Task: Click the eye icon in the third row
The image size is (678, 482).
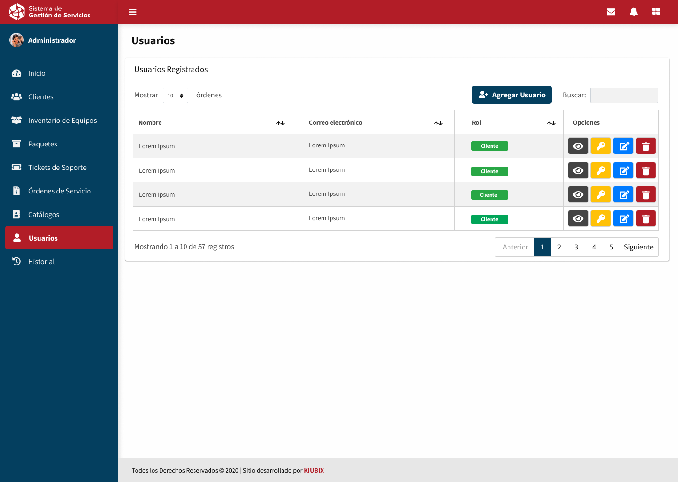Action: pyautogui.click(x=578, y=195)
